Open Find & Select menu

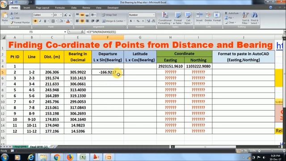click(254, 18)
